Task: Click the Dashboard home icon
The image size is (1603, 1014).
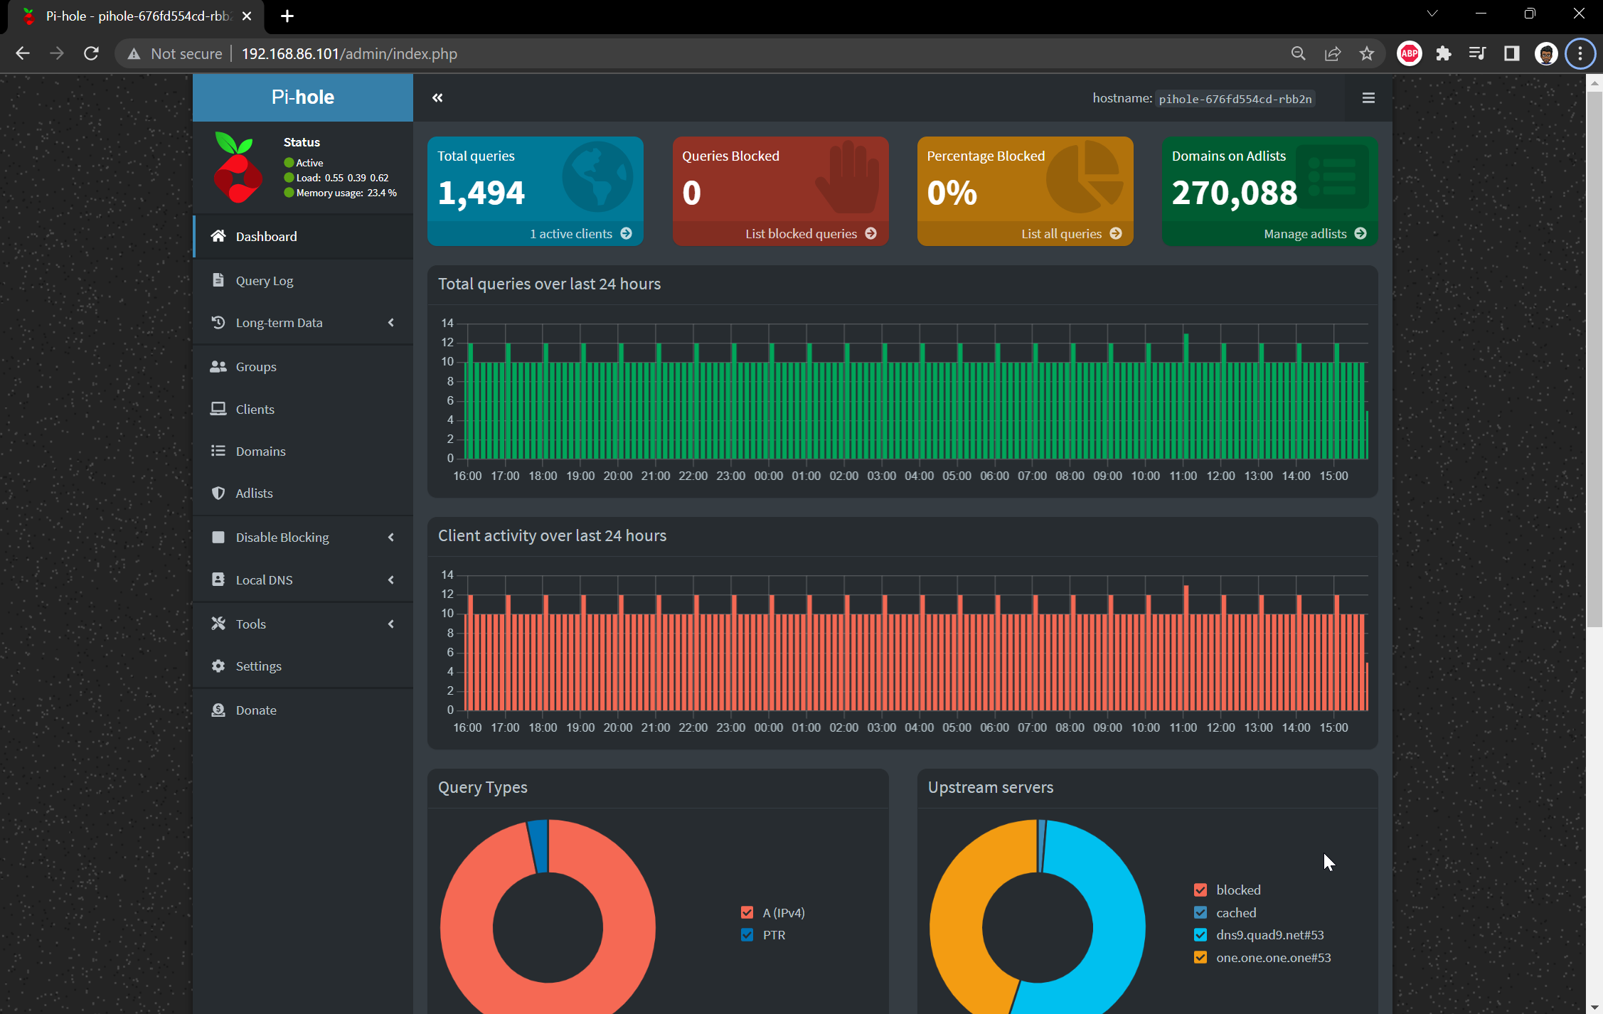Action: pyautogui.click(x=218, y=236)
